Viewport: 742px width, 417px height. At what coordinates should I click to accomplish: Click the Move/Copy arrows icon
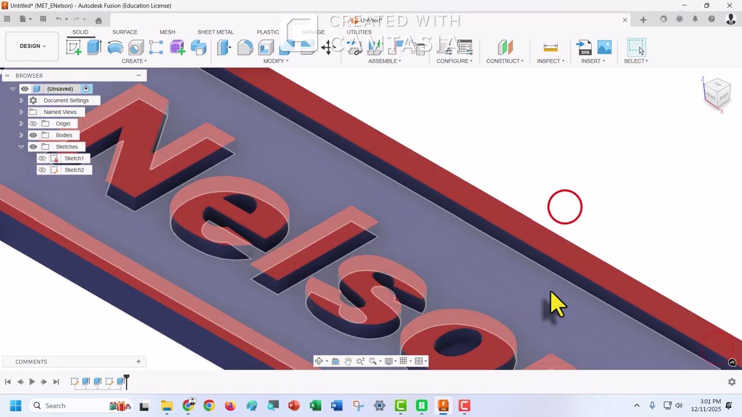328,47
